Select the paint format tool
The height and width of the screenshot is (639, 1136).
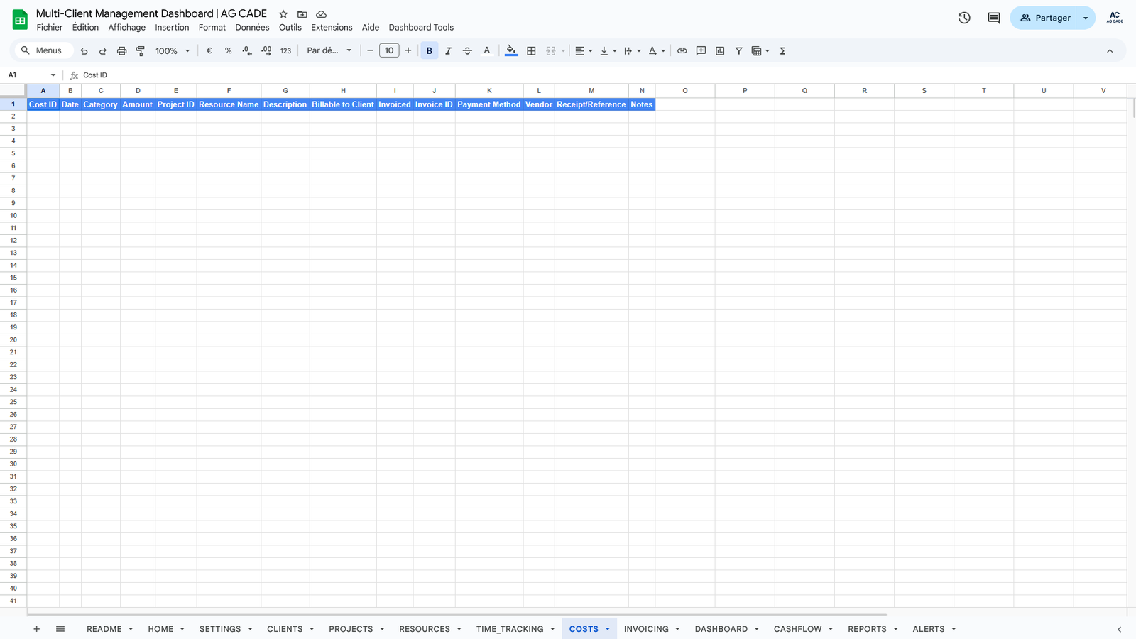tap(141, 51)
